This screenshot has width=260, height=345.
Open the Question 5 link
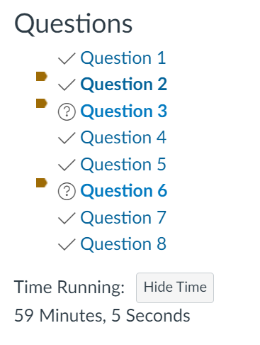[123, 165]
